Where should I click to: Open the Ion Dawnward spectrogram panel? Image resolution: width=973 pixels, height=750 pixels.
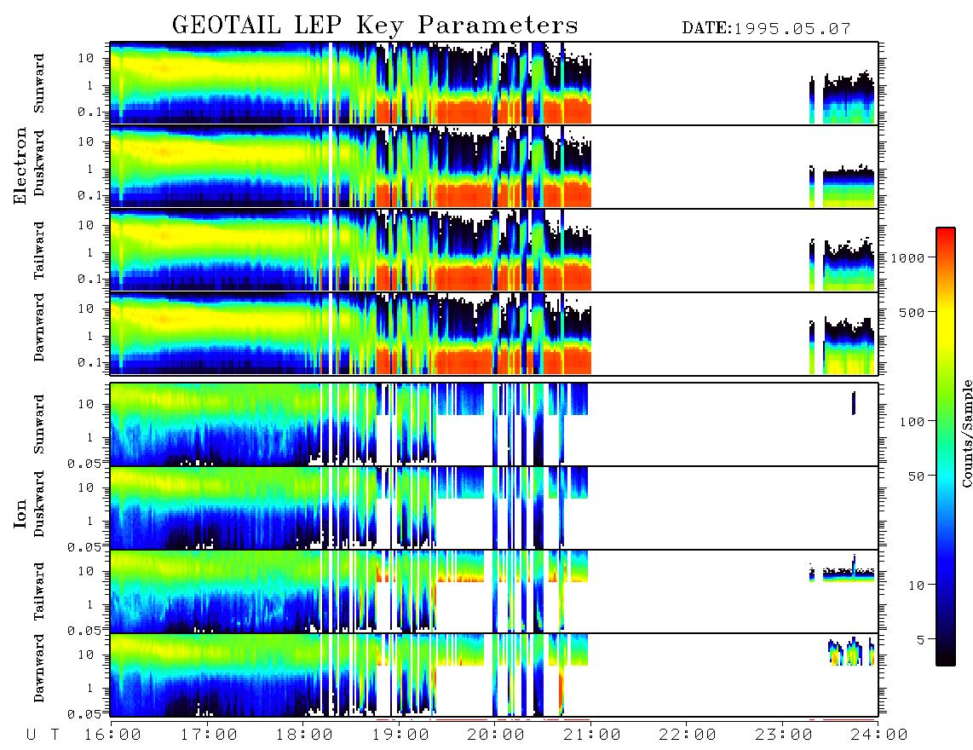click(494, 675)
